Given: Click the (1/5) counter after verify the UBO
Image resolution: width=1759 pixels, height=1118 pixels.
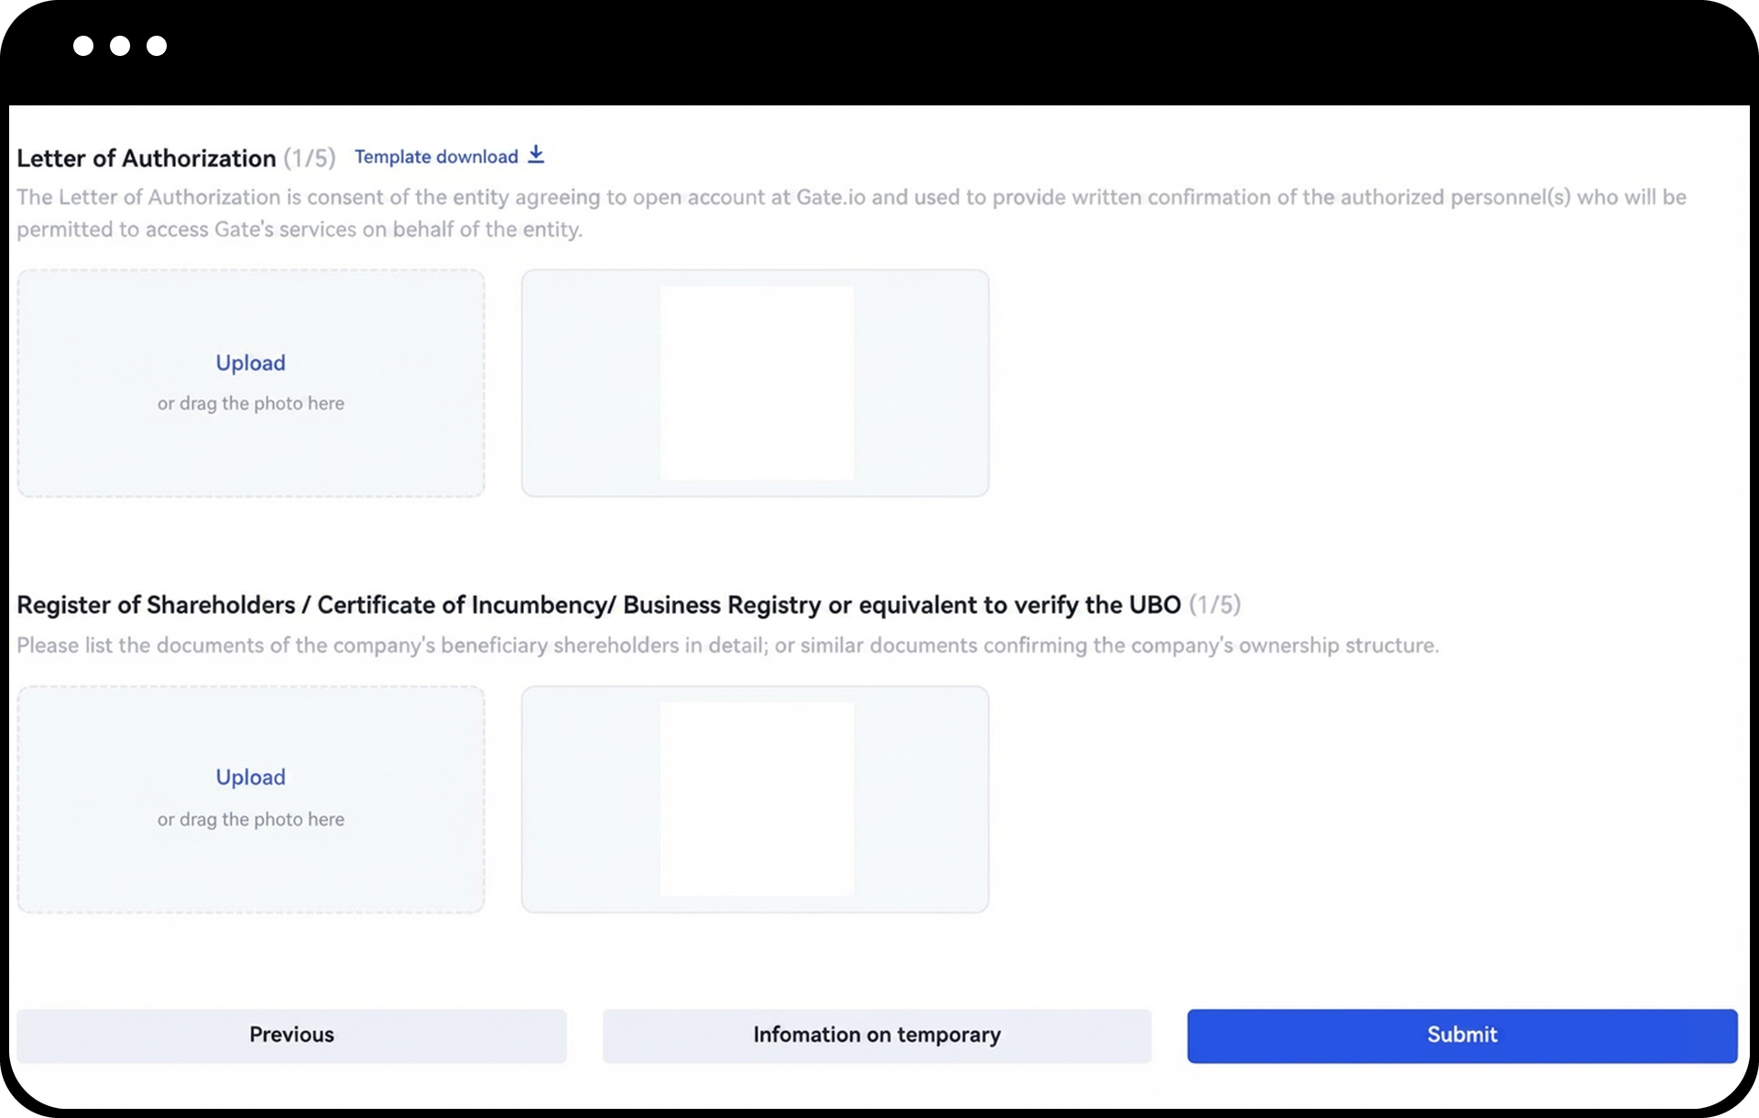Looking at the screenshot, I should (x=1214, y=605).
